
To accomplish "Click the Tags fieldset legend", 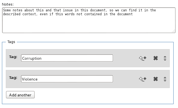I will [11, 42].
